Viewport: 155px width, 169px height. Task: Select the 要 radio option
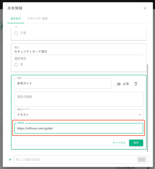pos(16,65)
